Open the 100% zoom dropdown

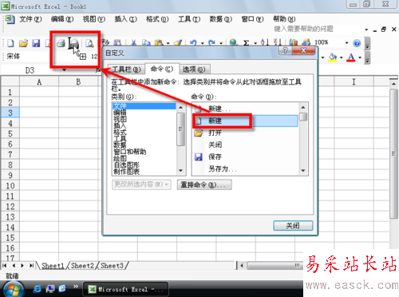346,42
